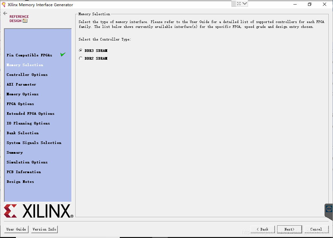
Task: Click the grid icon in title bar overlay
Action: coord(234,4)
